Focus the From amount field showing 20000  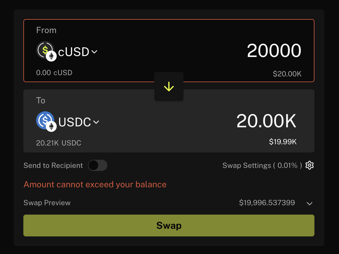click(274, 51)
